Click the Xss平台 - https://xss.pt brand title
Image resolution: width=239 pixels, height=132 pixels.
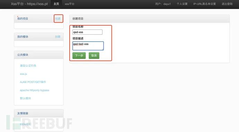tap(29, 4)
